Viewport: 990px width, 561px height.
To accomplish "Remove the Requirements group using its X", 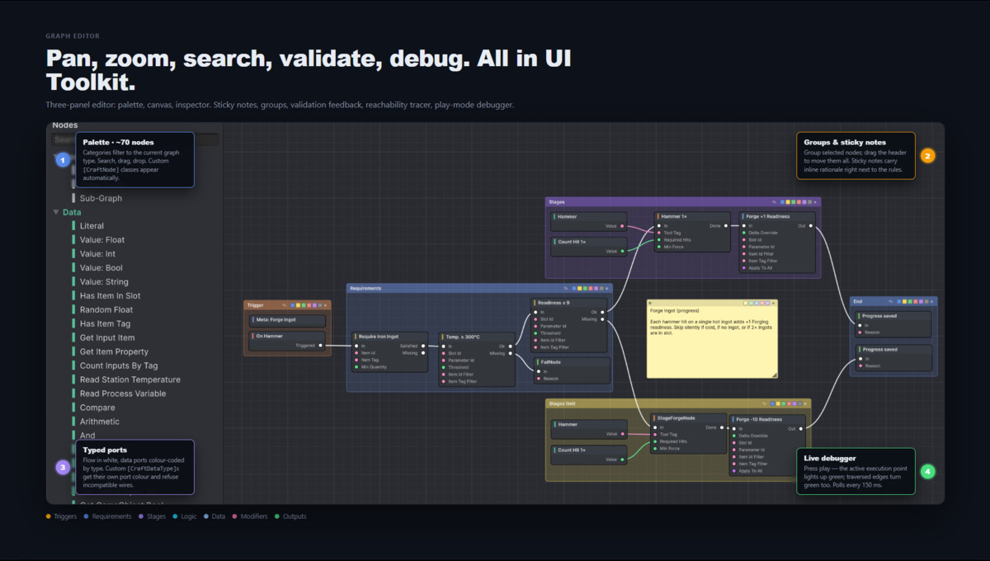I will tap(606, 288).
